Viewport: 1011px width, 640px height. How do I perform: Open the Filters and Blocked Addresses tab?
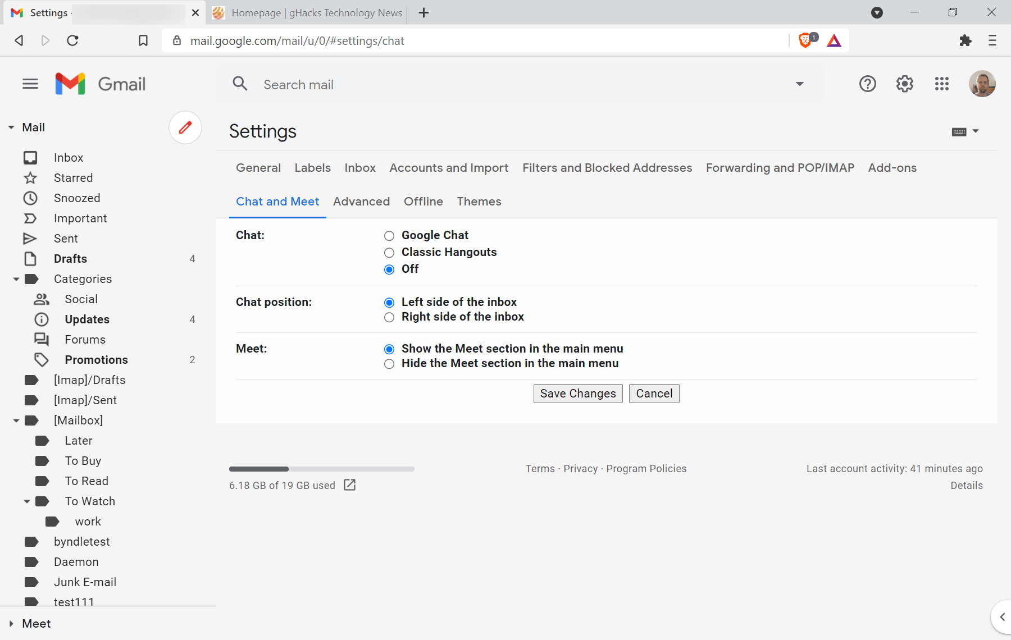[x=607, y=168]
